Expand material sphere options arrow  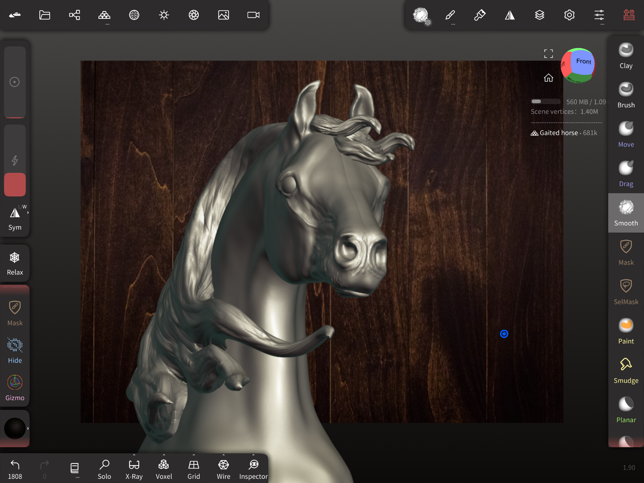coord(28,428)
